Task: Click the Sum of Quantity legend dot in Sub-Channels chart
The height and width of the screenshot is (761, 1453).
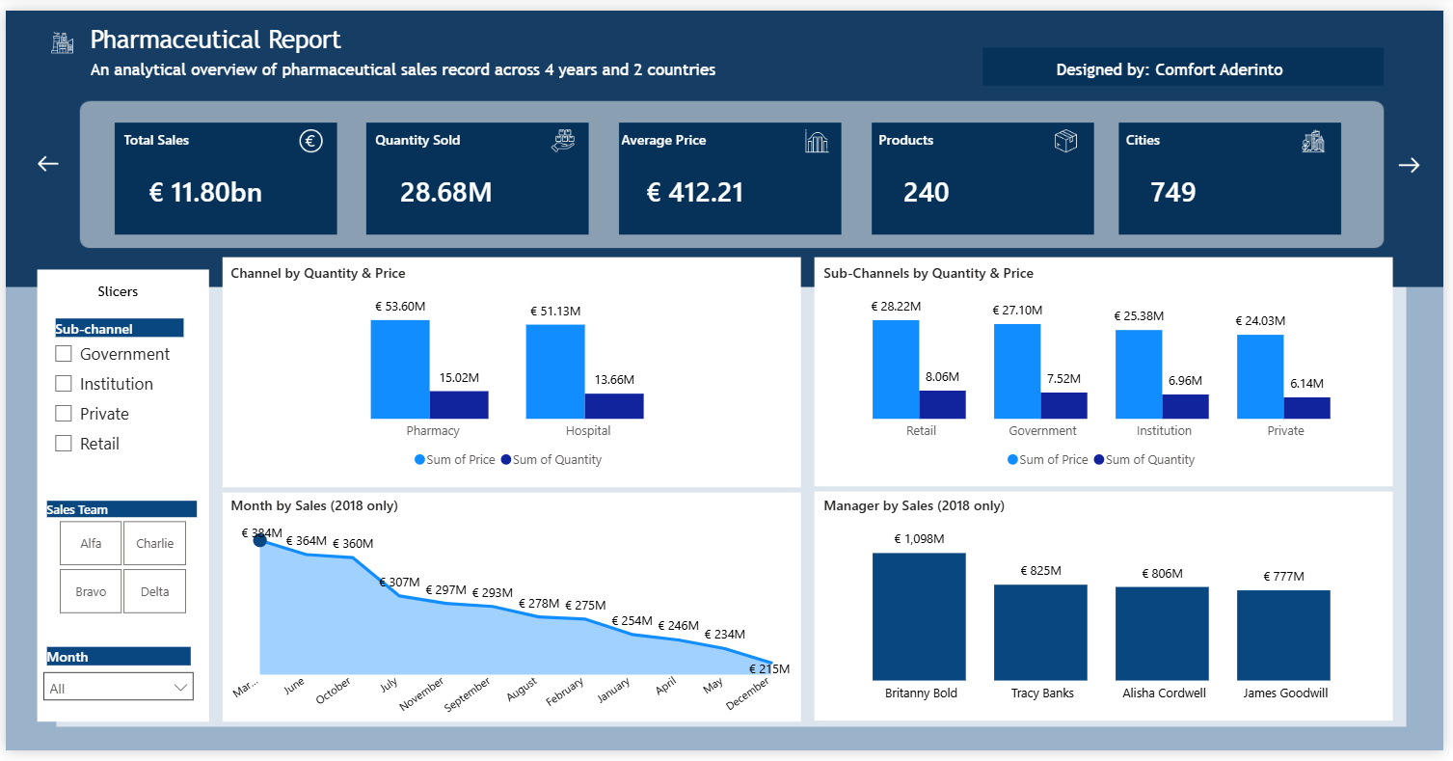Action: [x=1099, y=460]
